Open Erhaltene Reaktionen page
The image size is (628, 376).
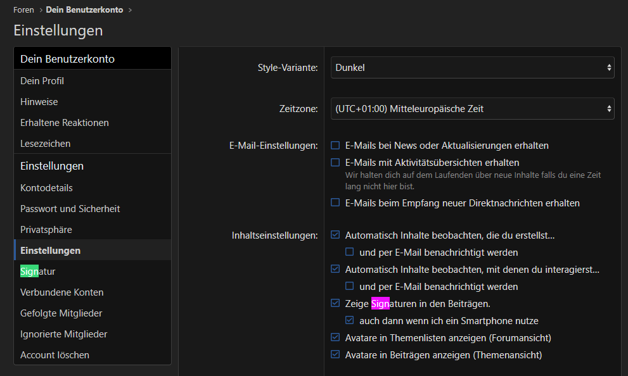pos(65,123)
